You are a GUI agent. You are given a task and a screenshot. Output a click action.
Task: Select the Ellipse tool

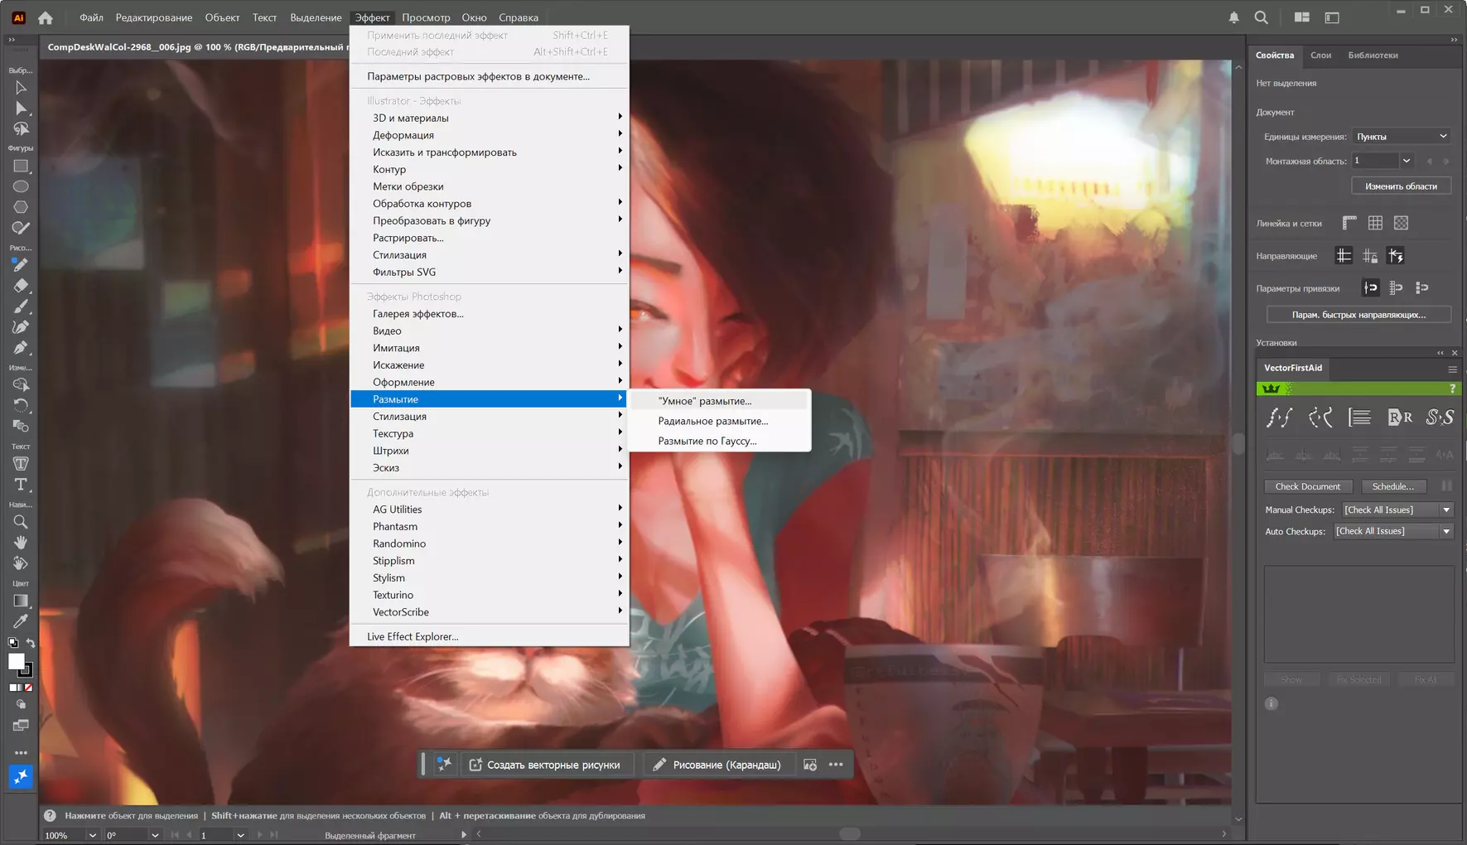click(21, 187)
